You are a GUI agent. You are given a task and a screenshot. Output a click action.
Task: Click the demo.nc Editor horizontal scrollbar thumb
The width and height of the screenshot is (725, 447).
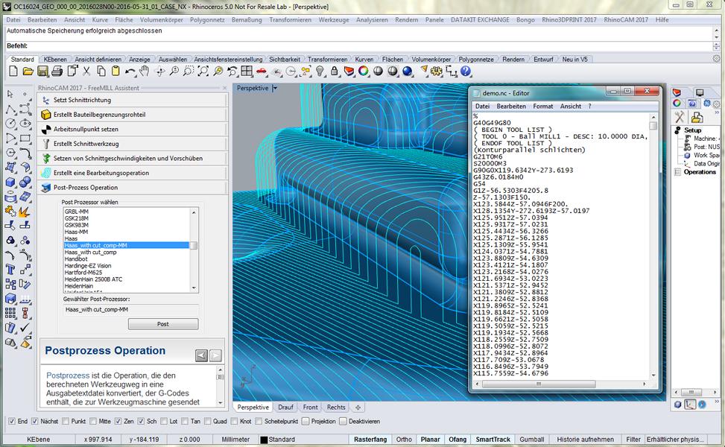(539, 384)
